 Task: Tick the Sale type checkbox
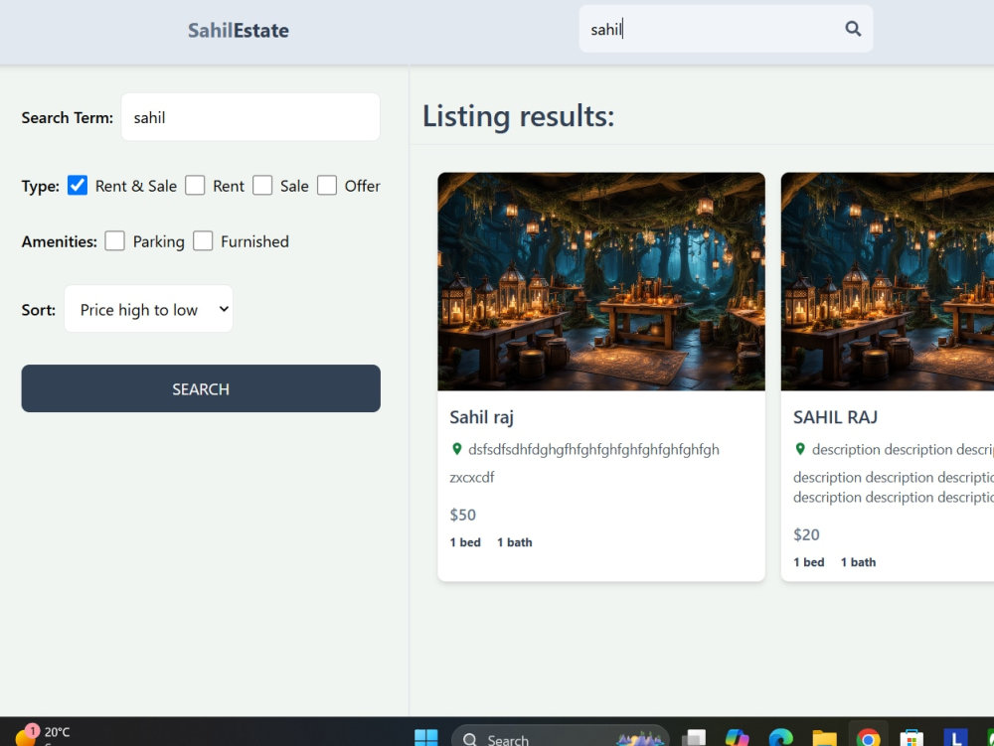(x=262, y=186)
